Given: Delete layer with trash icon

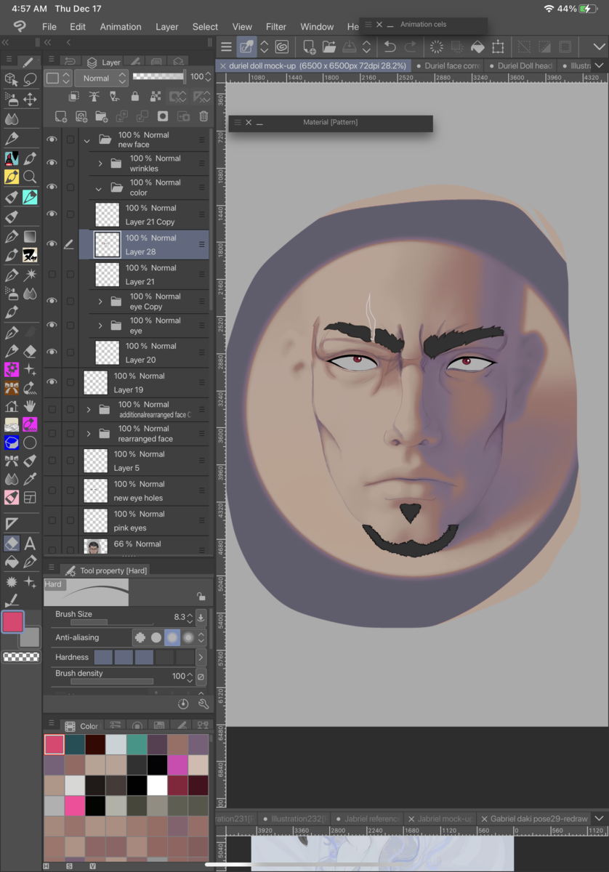Looking at the screenshot, I should click(203, 116).
